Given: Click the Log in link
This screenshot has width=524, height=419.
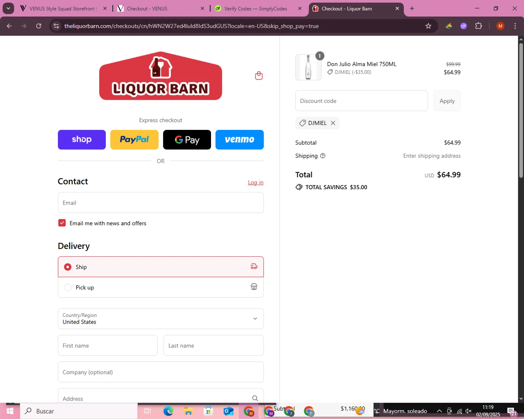Looking at the screenshot, I should [256, 182].
